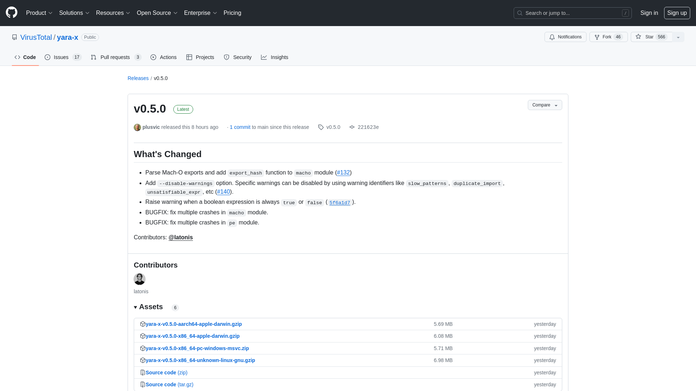Click the GitHub home logo icon
Screen dimensions: 696x391
tap(12, 13)
